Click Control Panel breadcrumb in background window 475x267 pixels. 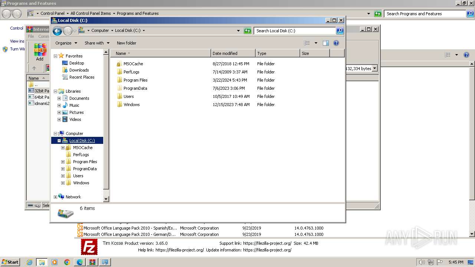(52, 13)
